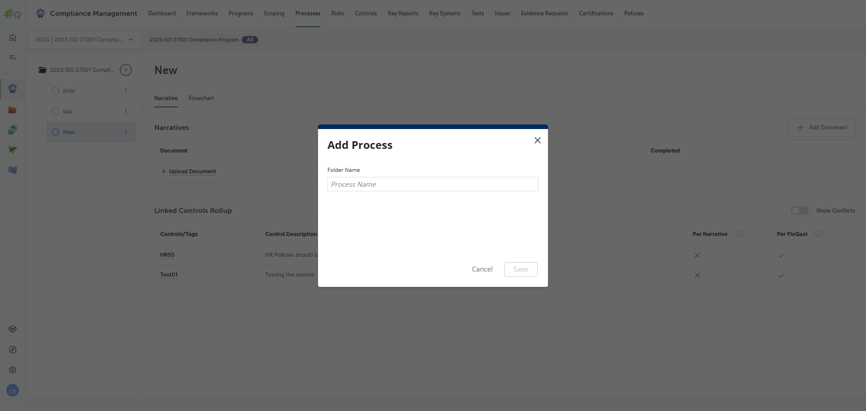Open the Risks tab
The height and width of the screenshot is (411, 866).
337,13
